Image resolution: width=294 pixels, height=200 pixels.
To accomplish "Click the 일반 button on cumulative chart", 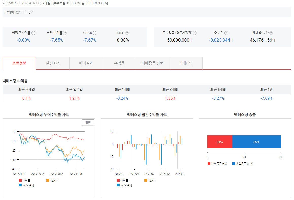I will click(x=88, y=123).
